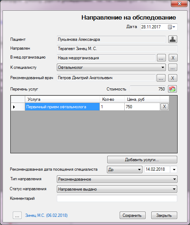Browse medical organizations with ellipsis button
Viewport: 190px width, 225px height.
tap(161, 58)
